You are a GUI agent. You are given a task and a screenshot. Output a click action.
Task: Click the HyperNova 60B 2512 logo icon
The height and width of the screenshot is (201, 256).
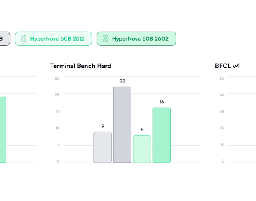[x=23, y=39]
